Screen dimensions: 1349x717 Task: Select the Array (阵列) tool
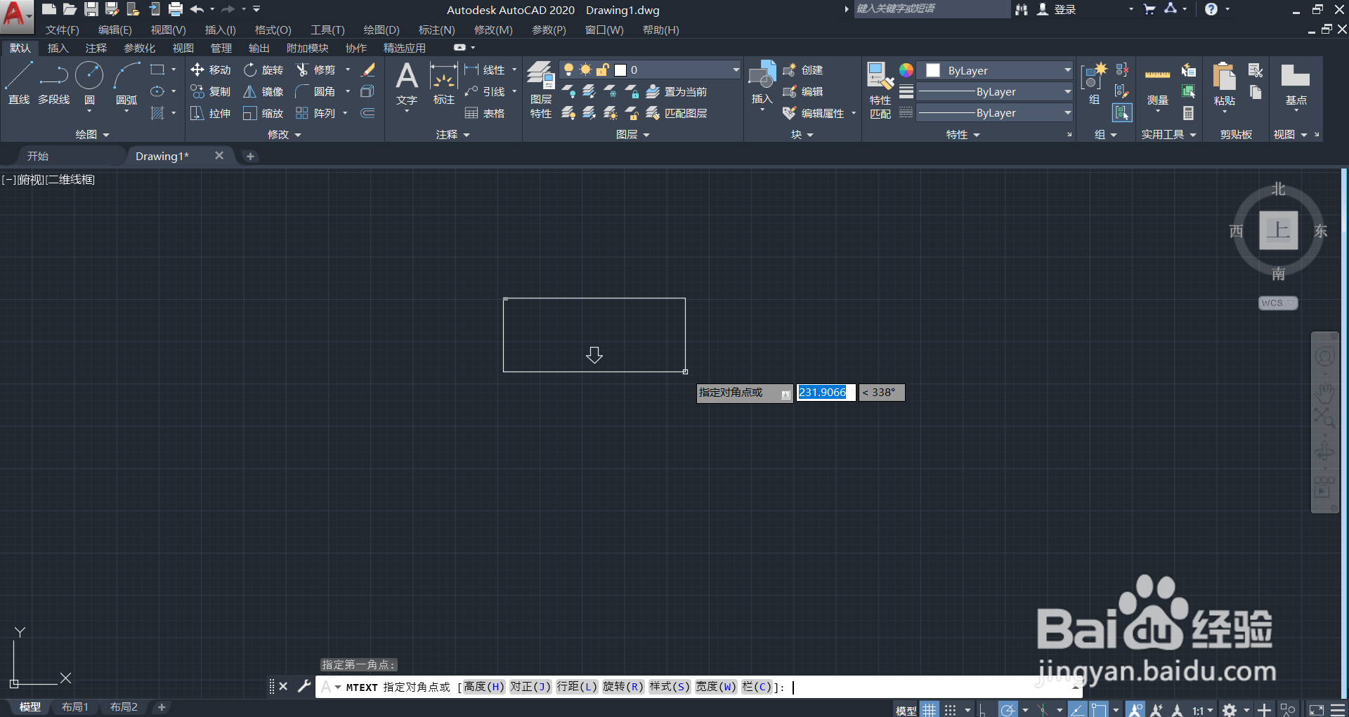(x=315, y=113)
